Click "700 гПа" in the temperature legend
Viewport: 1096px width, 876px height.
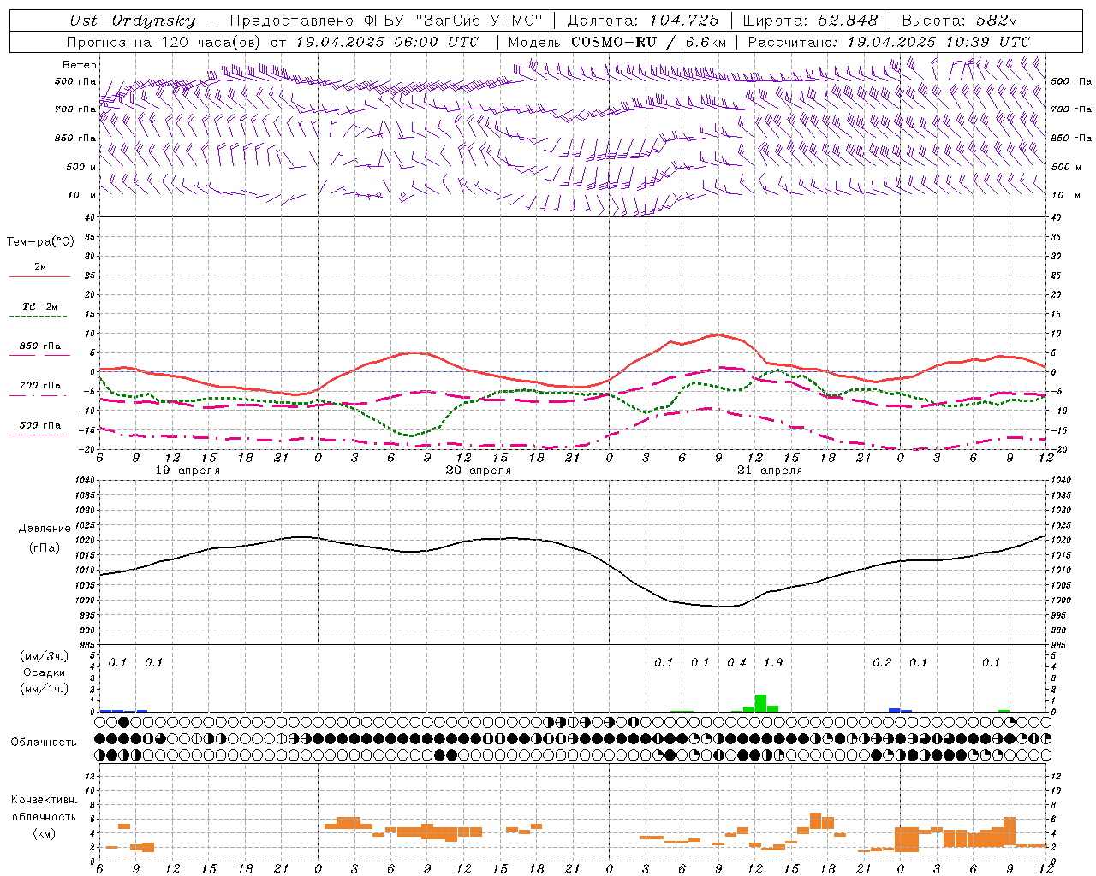click(40, 386)
